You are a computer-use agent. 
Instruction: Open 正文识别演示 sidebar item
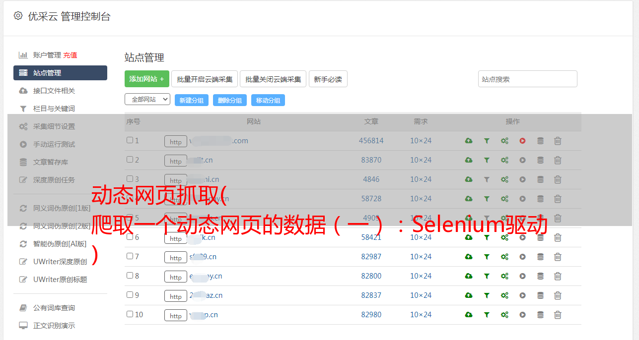pyautogui.click(x=54, y=326)
